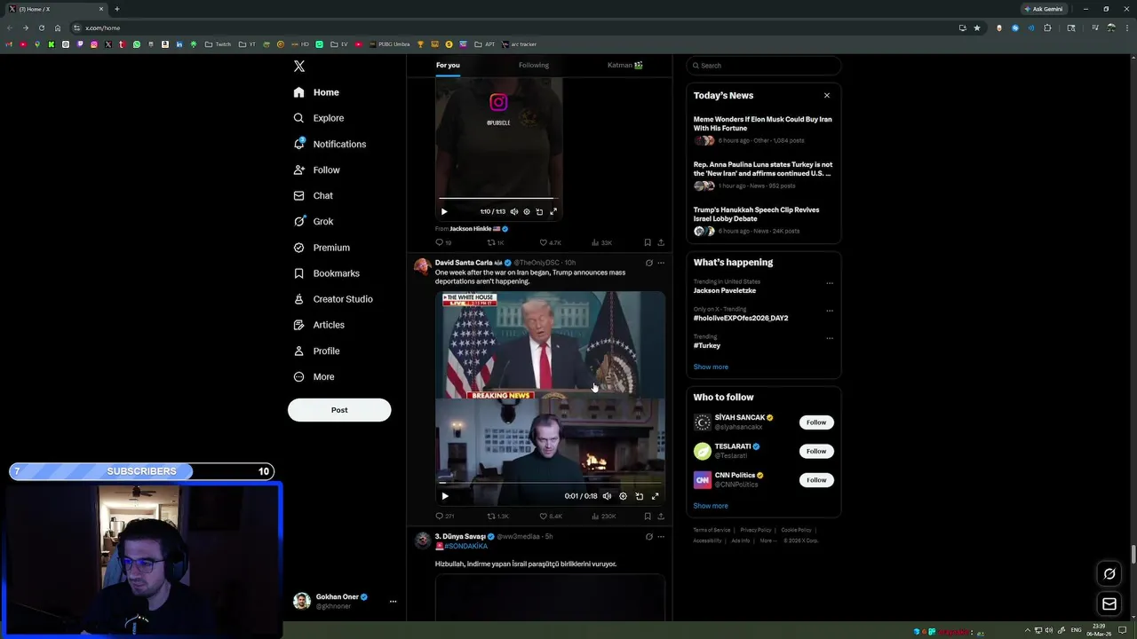Open the X logo home link
The image size is (1137, 639).
[299, 67]
